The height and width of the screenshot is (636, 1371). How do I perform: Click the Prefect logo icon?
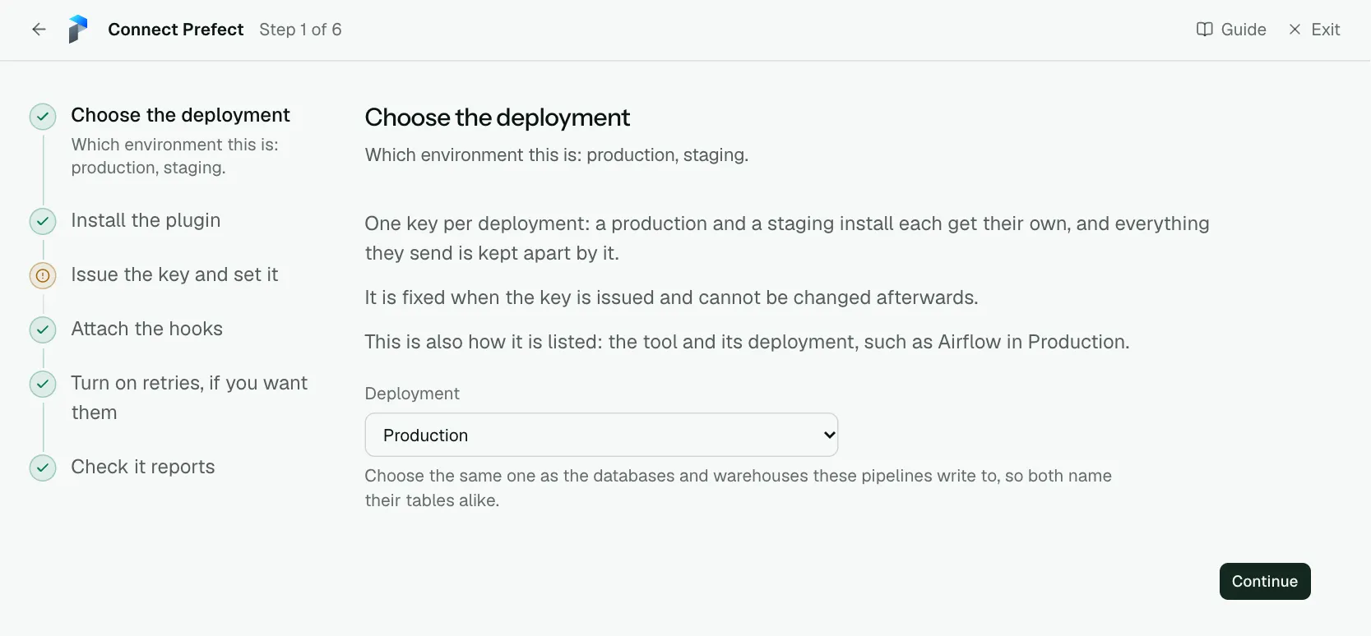tap(78, 30)
